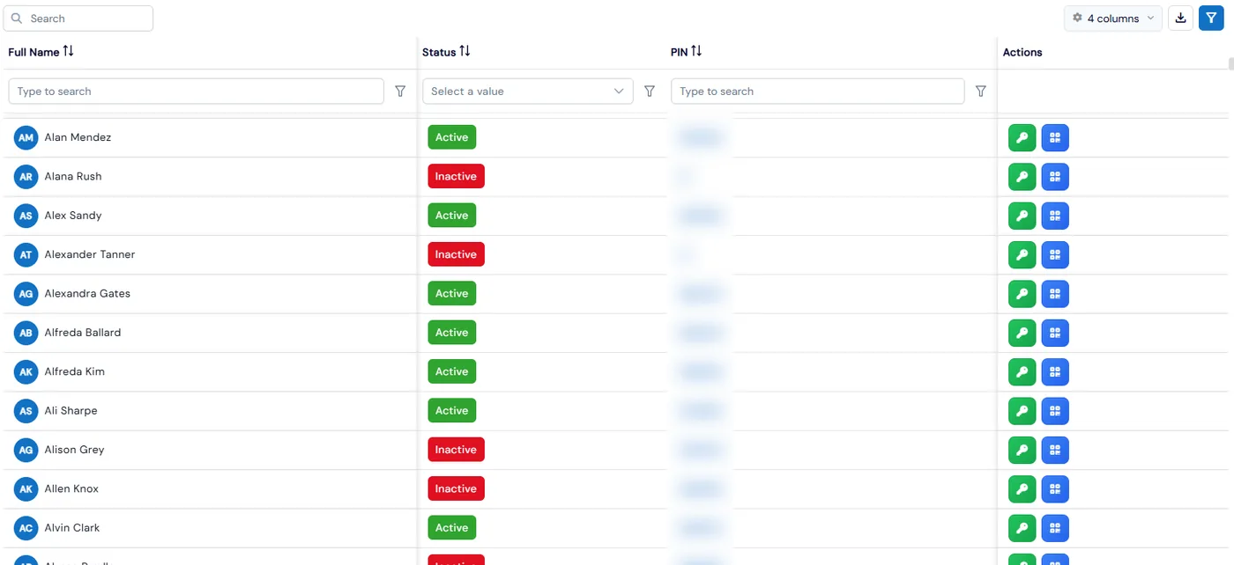1234x565 pixels.
Task: Click the AM avatar next to Alan Mendez
Action: [26, 137]
